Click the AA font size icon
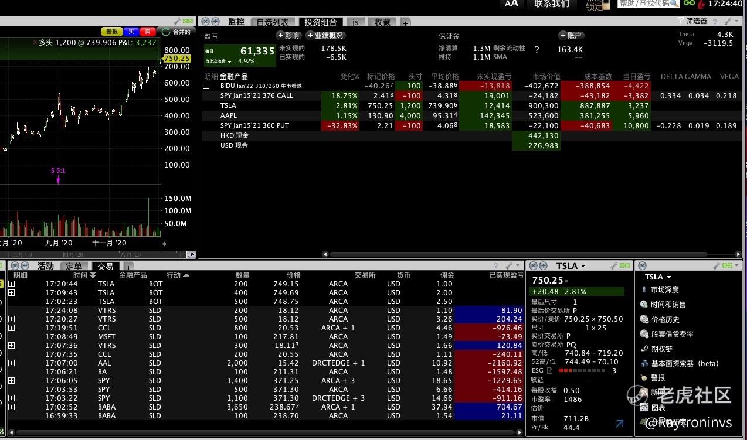Viewport: 747px width, 440px height. pyautogui.click(x=511, y=4)
